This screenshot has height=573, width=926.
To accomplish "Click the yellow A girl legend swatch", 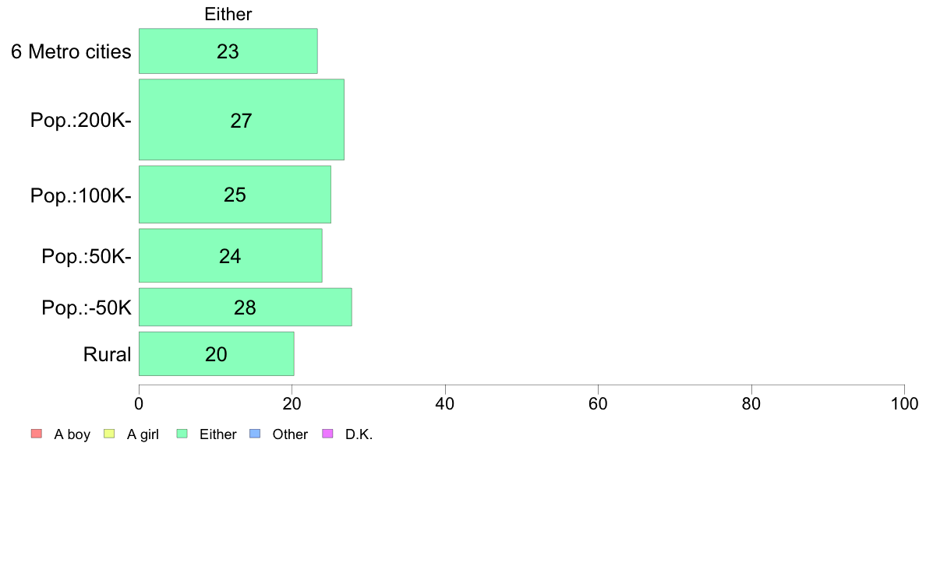I will pyautogui.click(x=109, y=434).
